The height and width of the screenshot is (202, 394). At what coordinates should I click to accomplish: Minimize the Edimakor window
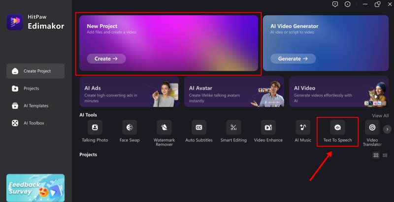(365, 4)
